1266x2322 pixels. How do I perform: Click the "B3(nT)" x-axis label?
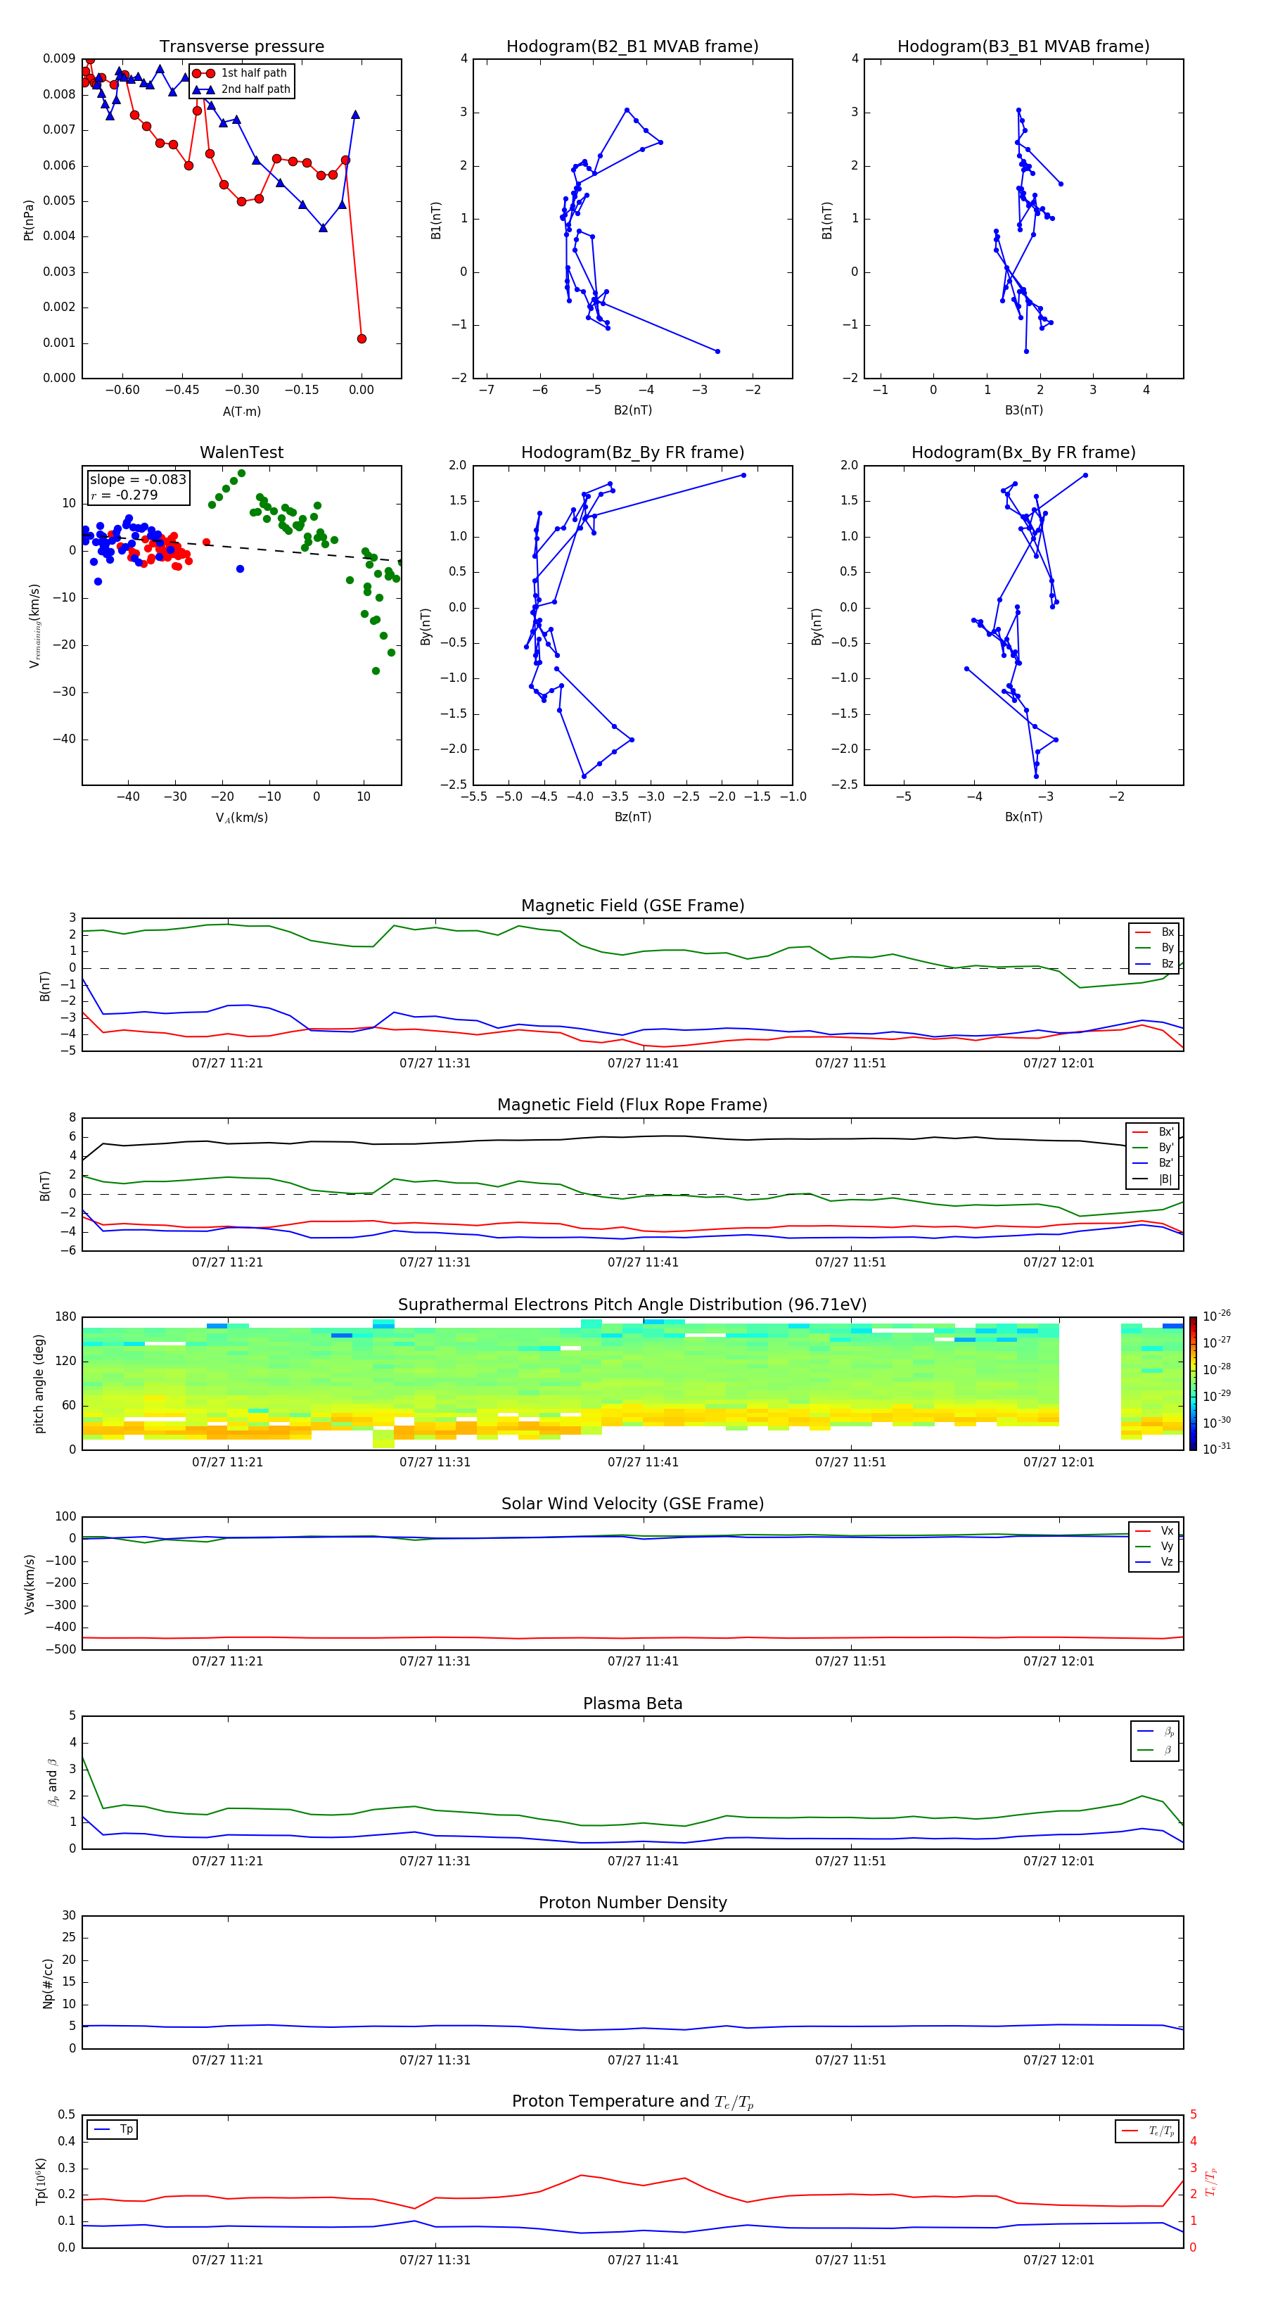click(1023, 410)
